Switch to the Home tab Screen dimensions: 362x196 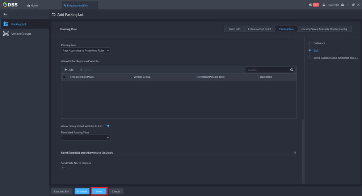pos(33,5)
